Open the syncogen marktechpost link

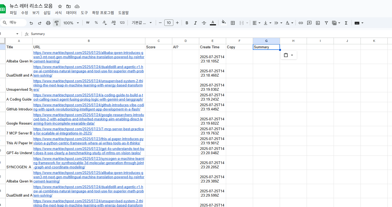[x=89, y=163]
